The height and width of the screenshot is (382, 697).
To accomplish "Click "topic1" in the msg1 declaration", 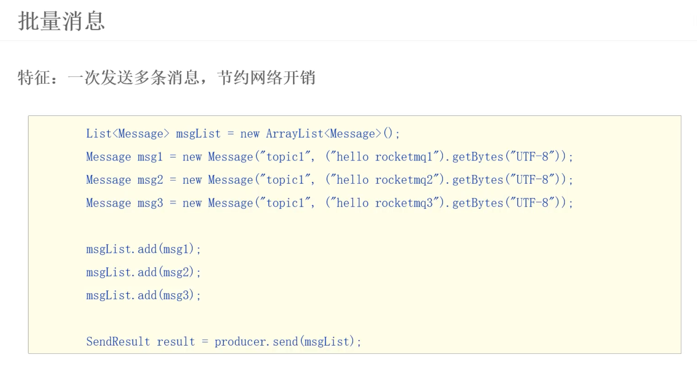I will click(285, 157).
